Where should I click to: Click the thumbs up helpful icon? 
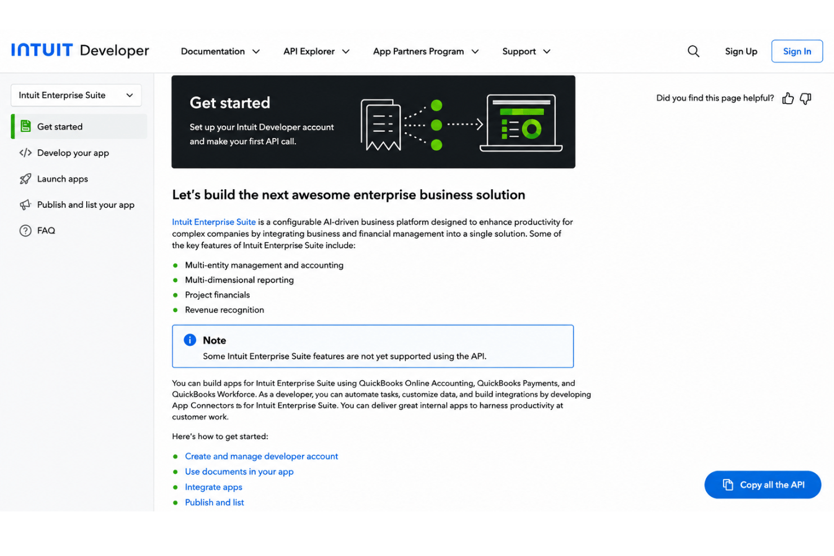788,99
